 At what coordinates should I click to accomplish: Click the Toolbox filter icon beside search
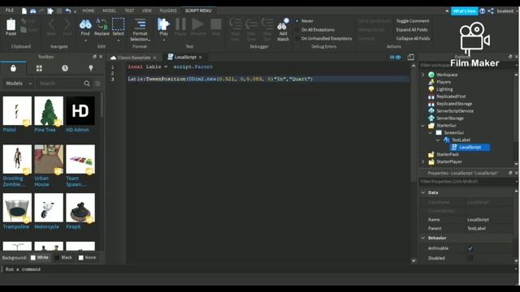pyautogui.click(x=97, y=84)
